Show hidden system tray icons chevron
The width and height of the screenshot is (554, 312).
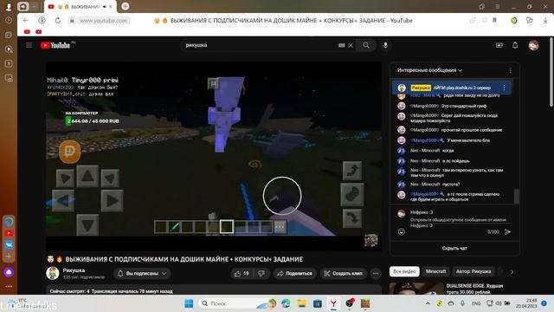point(428,303)
